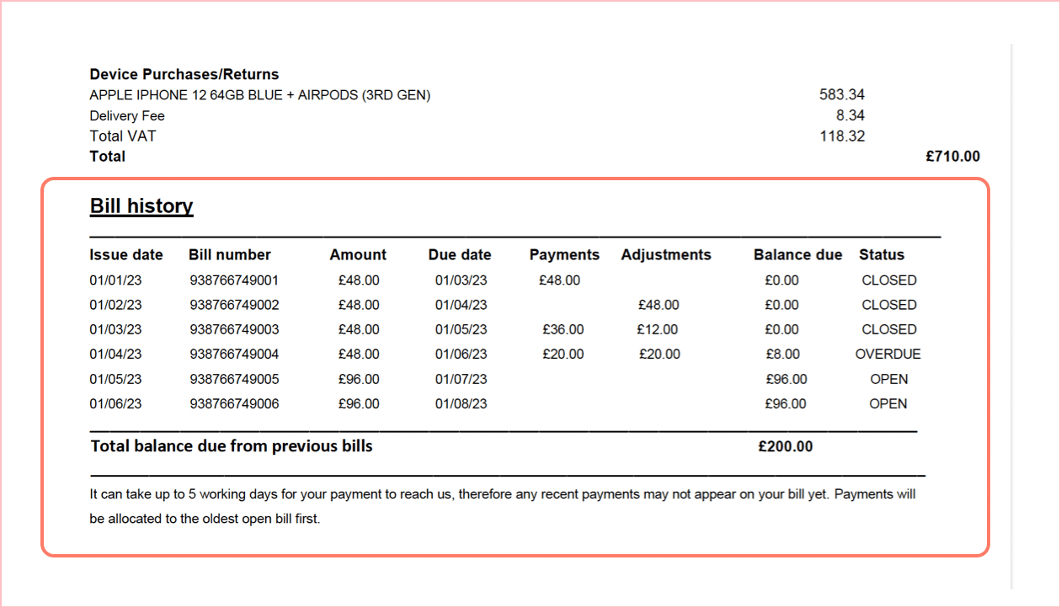
Task: Select the £710.00 device total
Action: (x=952, y=157)
